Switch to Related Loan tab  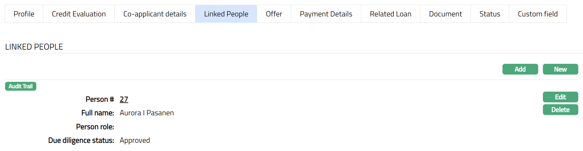390,14
